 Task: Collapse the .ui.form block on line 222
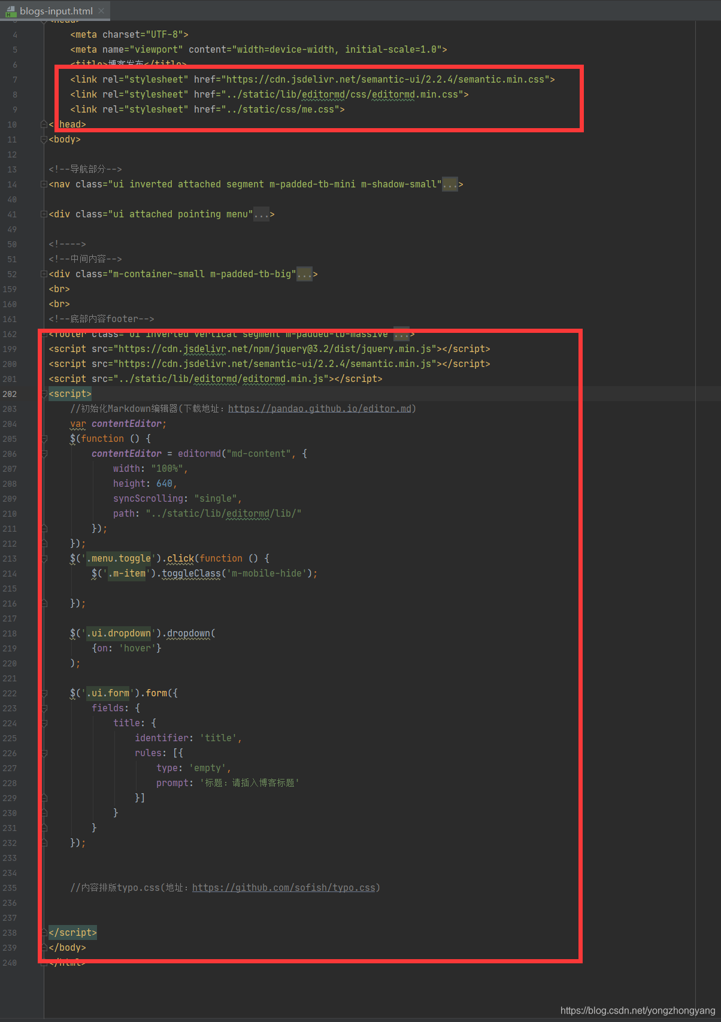pyautogui.click(x=44, y=693)
